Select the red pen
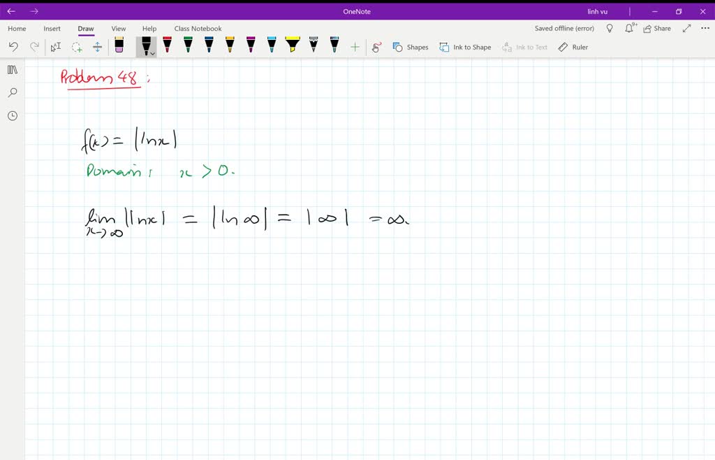 [x=167, y=46]
